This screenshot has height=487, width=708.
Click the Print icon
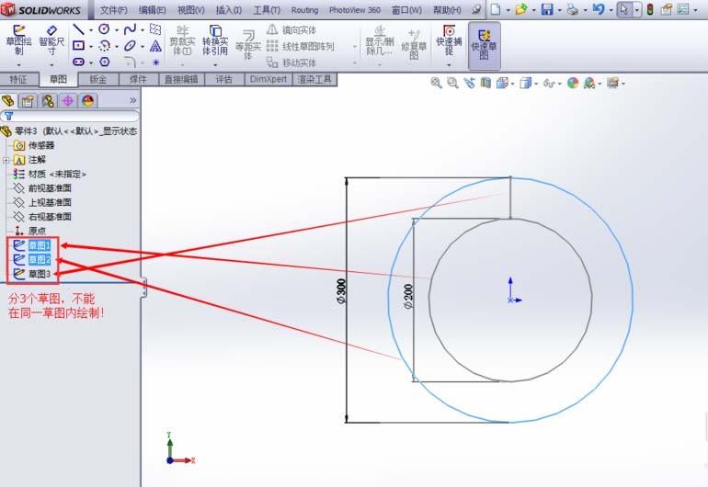pos(572,9)
